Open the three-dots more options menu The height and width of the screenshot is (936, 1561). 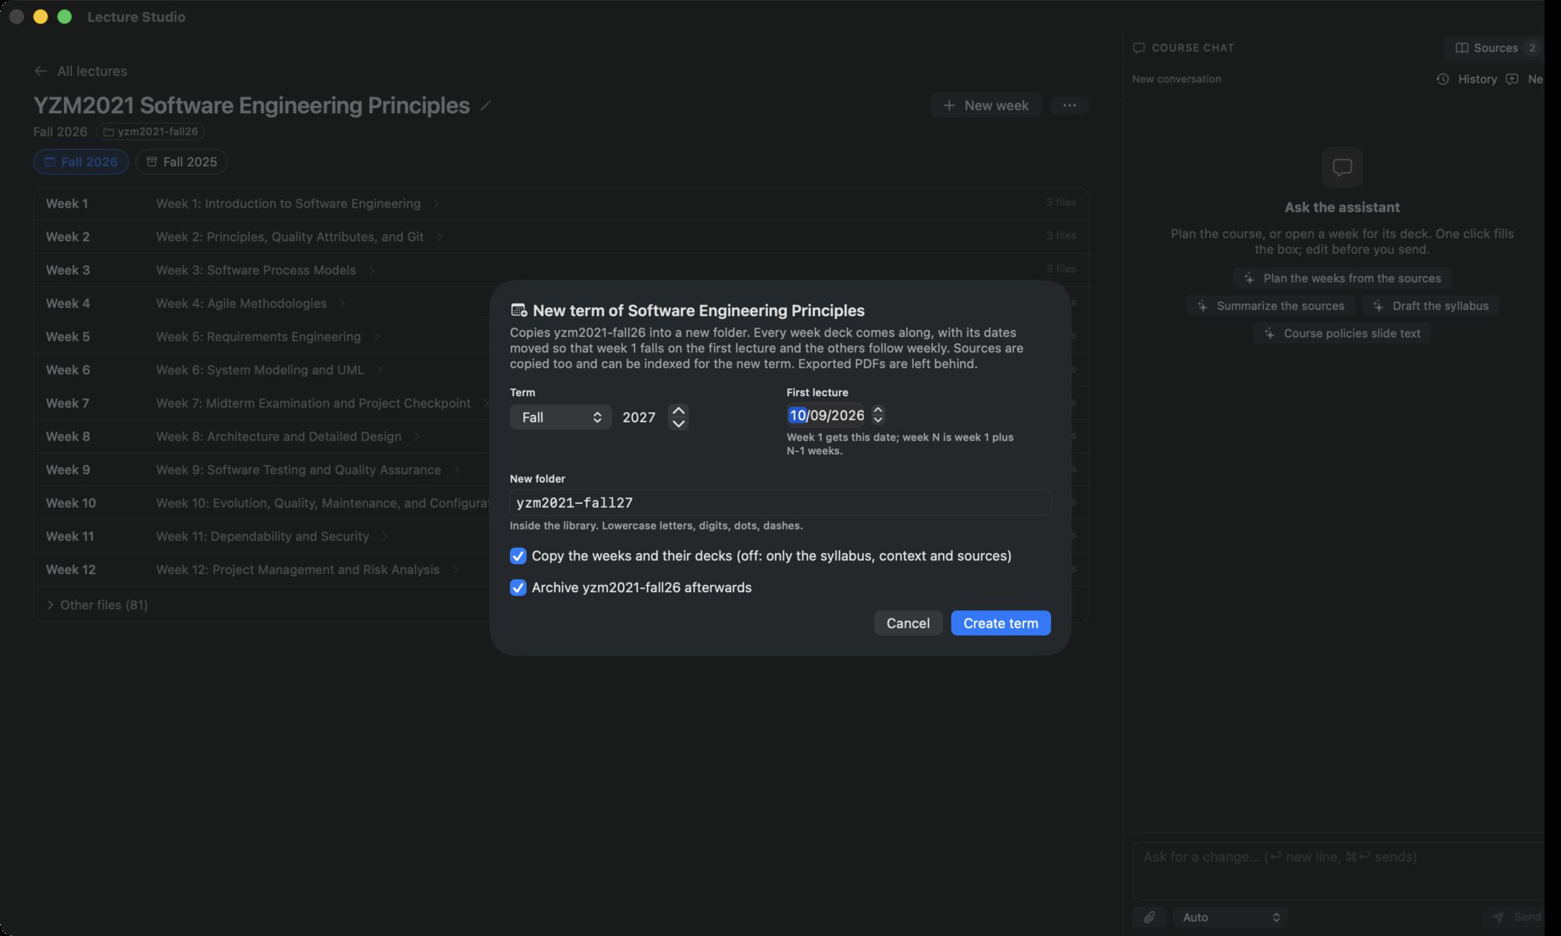(1069, 105)
